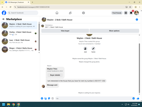Click the volume icon in system tray
Image resolution: width=142 pixels, height=107 pixels.
click(x=128, y=104)
